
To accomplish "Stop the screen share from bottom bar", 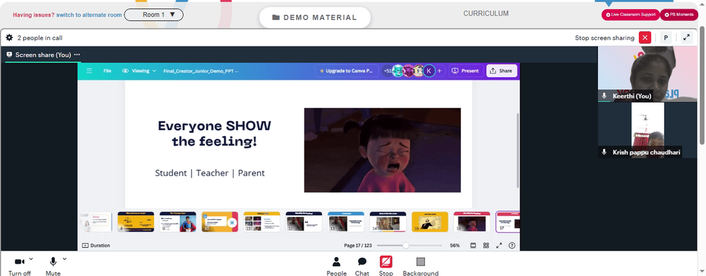I will pyautogui.click(x=386, y=265).
